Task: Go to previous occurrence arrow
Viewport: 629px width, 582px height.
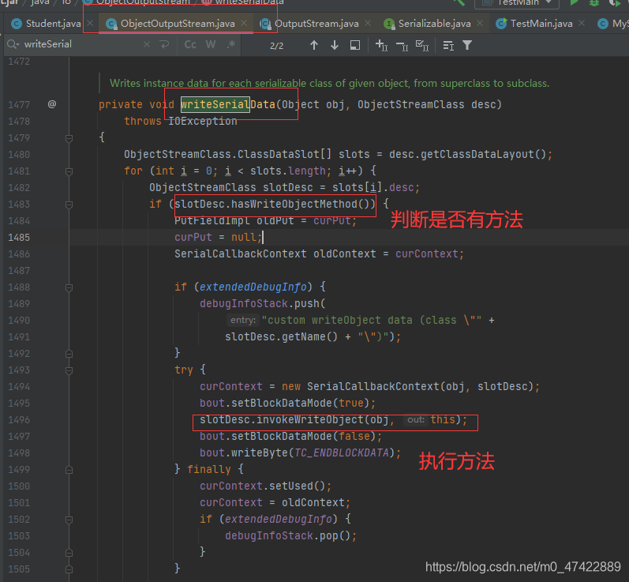Action: click(314, 45)
